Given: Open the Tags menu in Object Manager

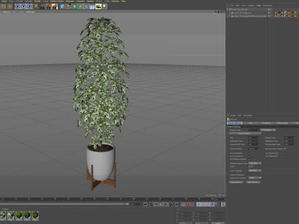Looking at the screenshot, I should 259,6.
